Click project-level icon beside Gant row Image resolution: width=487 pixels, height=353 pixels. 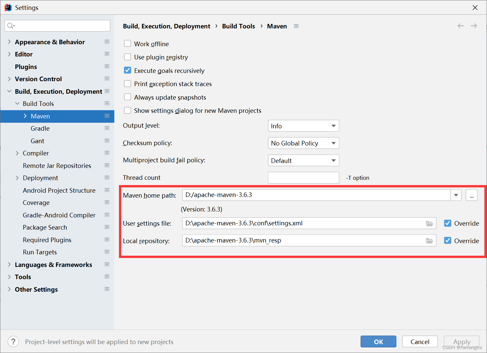click(107, 141)
